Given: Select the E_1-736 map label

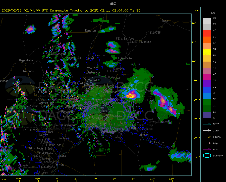Looking at the screenshot, I should tap(155, 33).
